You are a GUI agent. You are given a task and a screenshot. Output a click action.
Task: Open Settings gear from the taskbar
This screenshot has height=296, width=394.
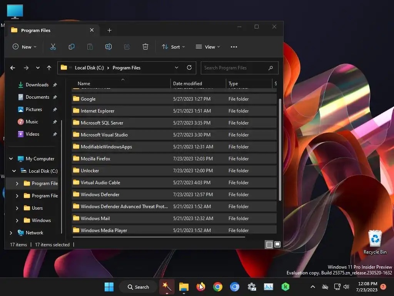(x=252, y=287)
